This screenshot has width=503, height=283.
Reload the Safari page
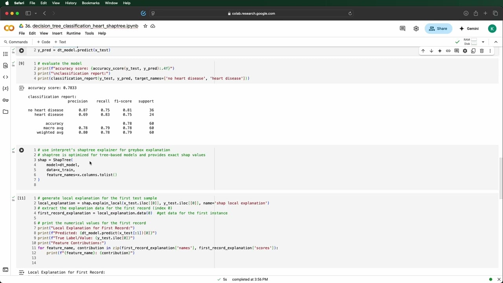[350, 13]
